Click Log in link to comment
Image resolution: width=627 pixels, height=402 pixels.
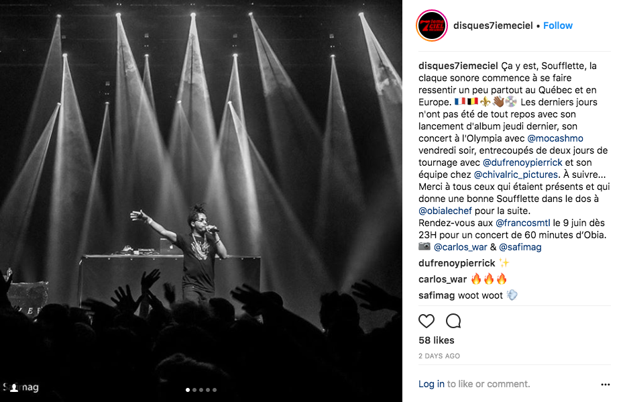click(x=431, y=384)
